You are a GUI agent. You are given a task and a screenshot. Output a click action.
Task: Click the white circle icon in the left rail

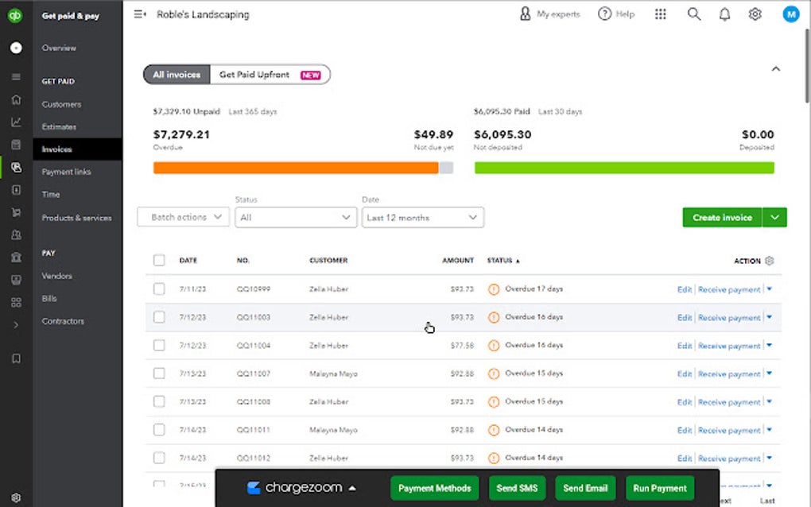tap(16, 48)
